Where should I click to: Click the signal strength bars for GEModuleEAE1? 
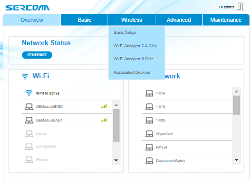click(x=104, y=120)
